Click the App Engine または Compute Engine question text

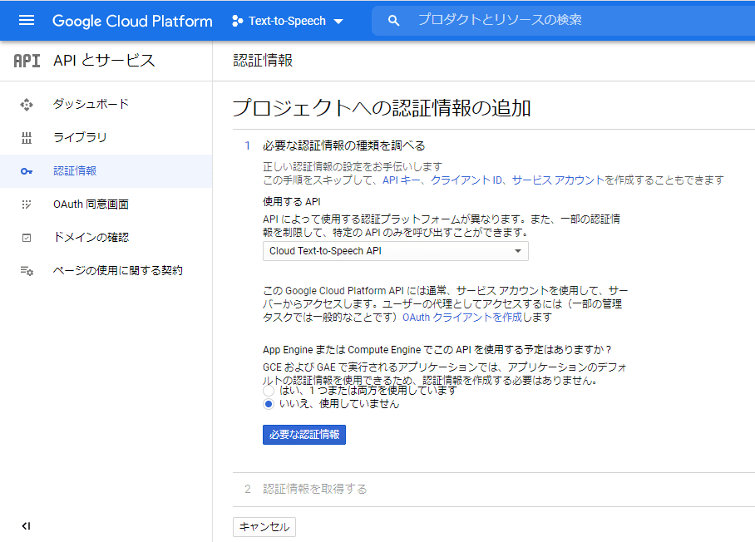tap(437, 349)
